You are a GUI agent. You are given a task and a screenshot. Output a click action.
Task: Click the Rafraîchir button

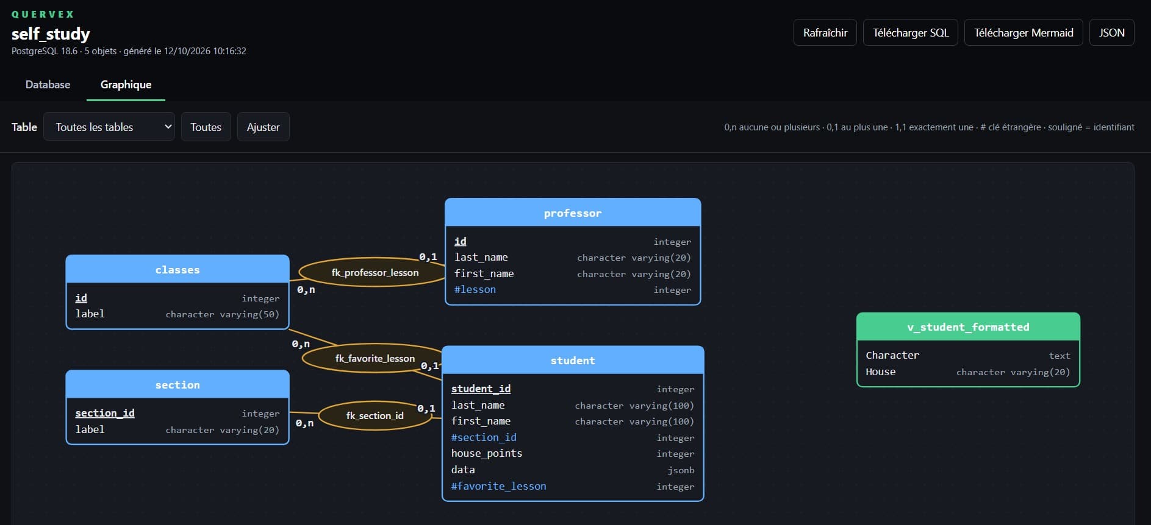[x=825, y=33]
